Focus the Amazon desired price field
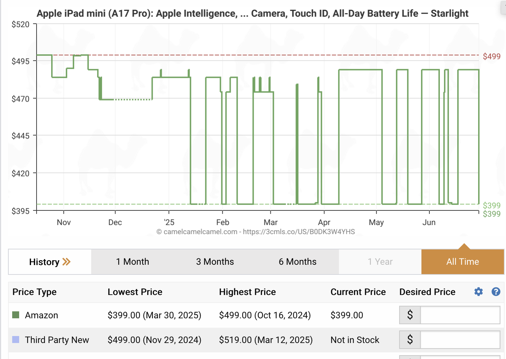The height and width of the screenshot is (359, 506). [460, 315]
